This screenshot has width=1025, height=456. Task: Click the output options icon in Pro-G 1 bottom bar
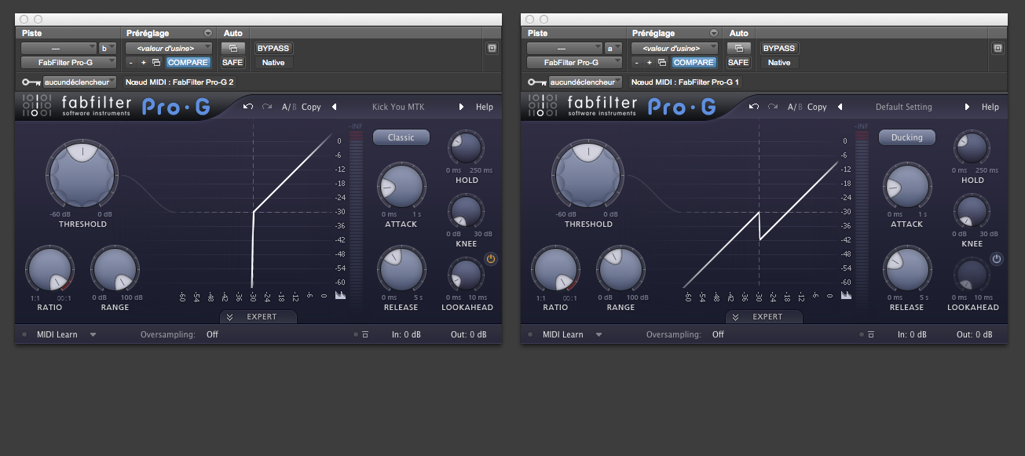click(x=871, y=335)
